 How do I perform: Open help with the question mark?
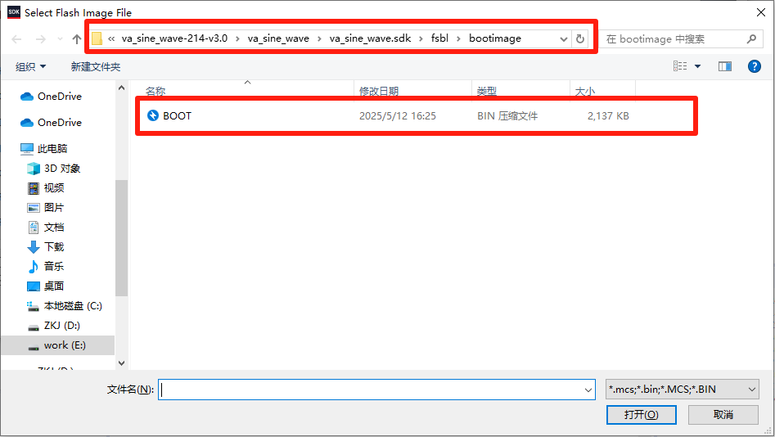click(x=755, y=66)
